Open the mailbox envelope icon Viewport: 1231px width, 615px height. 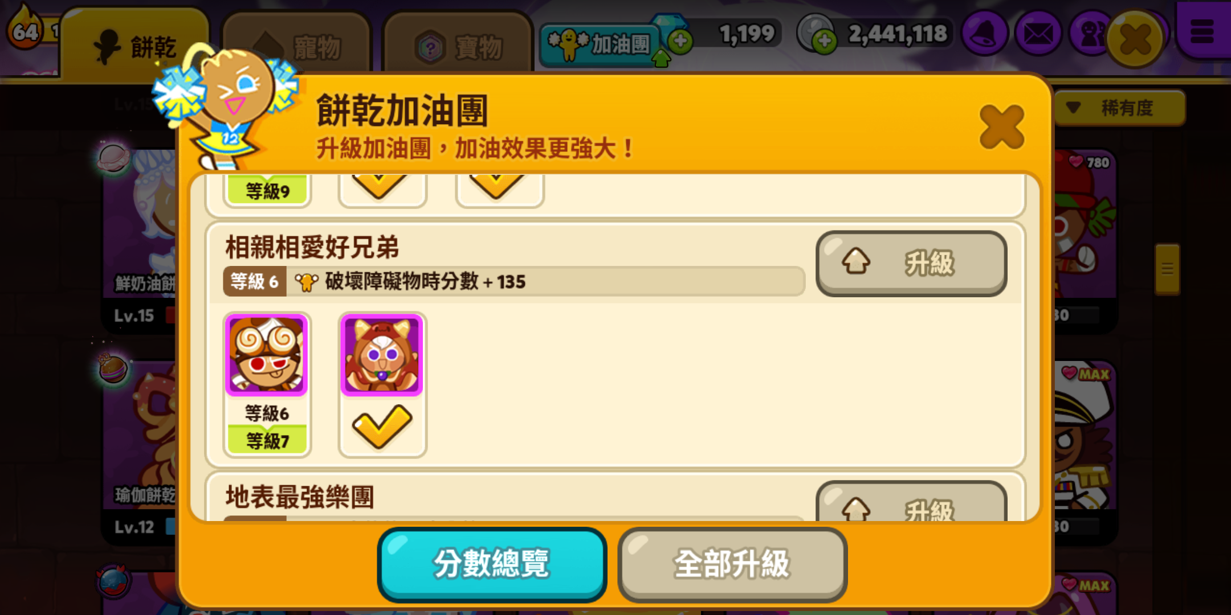[x=1038, y=33]
